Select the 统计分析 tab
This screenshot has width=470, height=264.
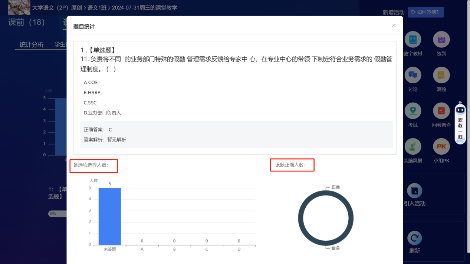click(x=32, y=45)
